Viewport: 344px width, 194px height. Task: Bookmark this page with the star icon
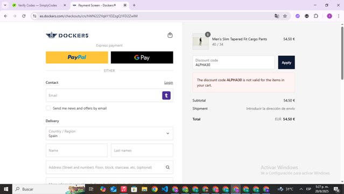[285, 16]
